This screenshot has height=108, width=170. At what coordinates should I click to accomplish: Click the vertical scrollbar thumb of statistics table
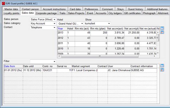(158, 38)
